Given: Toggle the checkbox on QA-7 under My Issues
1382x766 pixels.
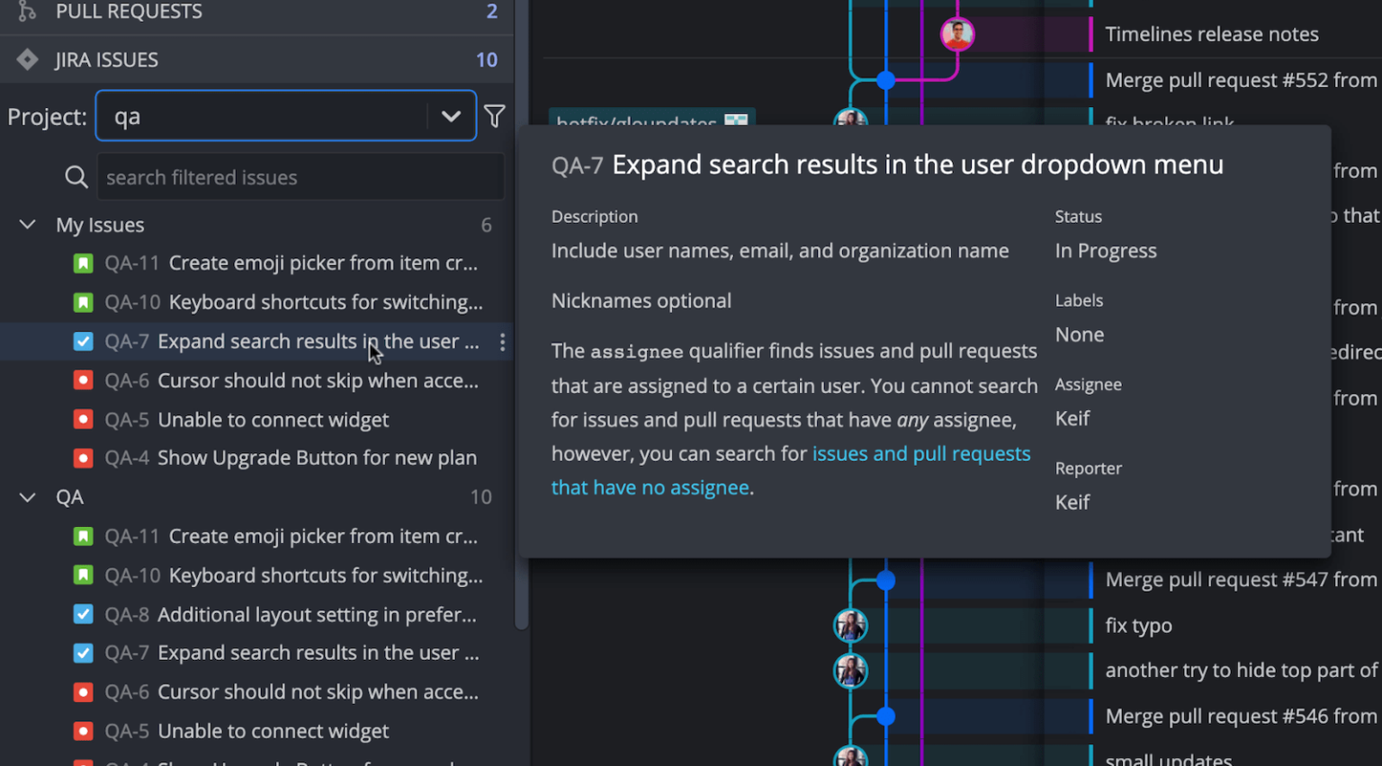Looking at the screenshot, I should [x=83, y=342].
